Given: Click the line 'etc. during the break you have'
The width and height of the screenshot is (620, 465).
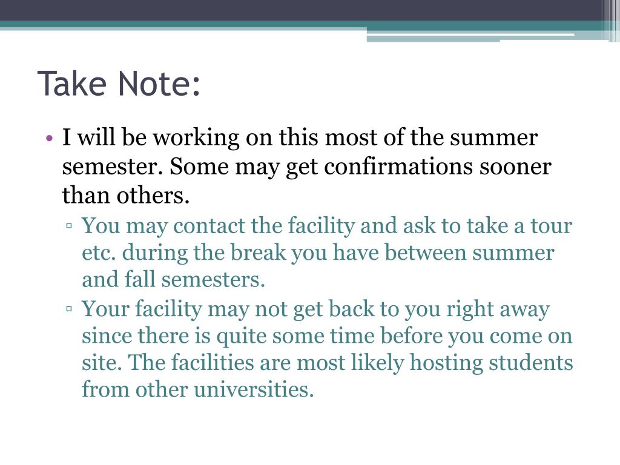Looking at the screenshot, I should pos(318,252).
